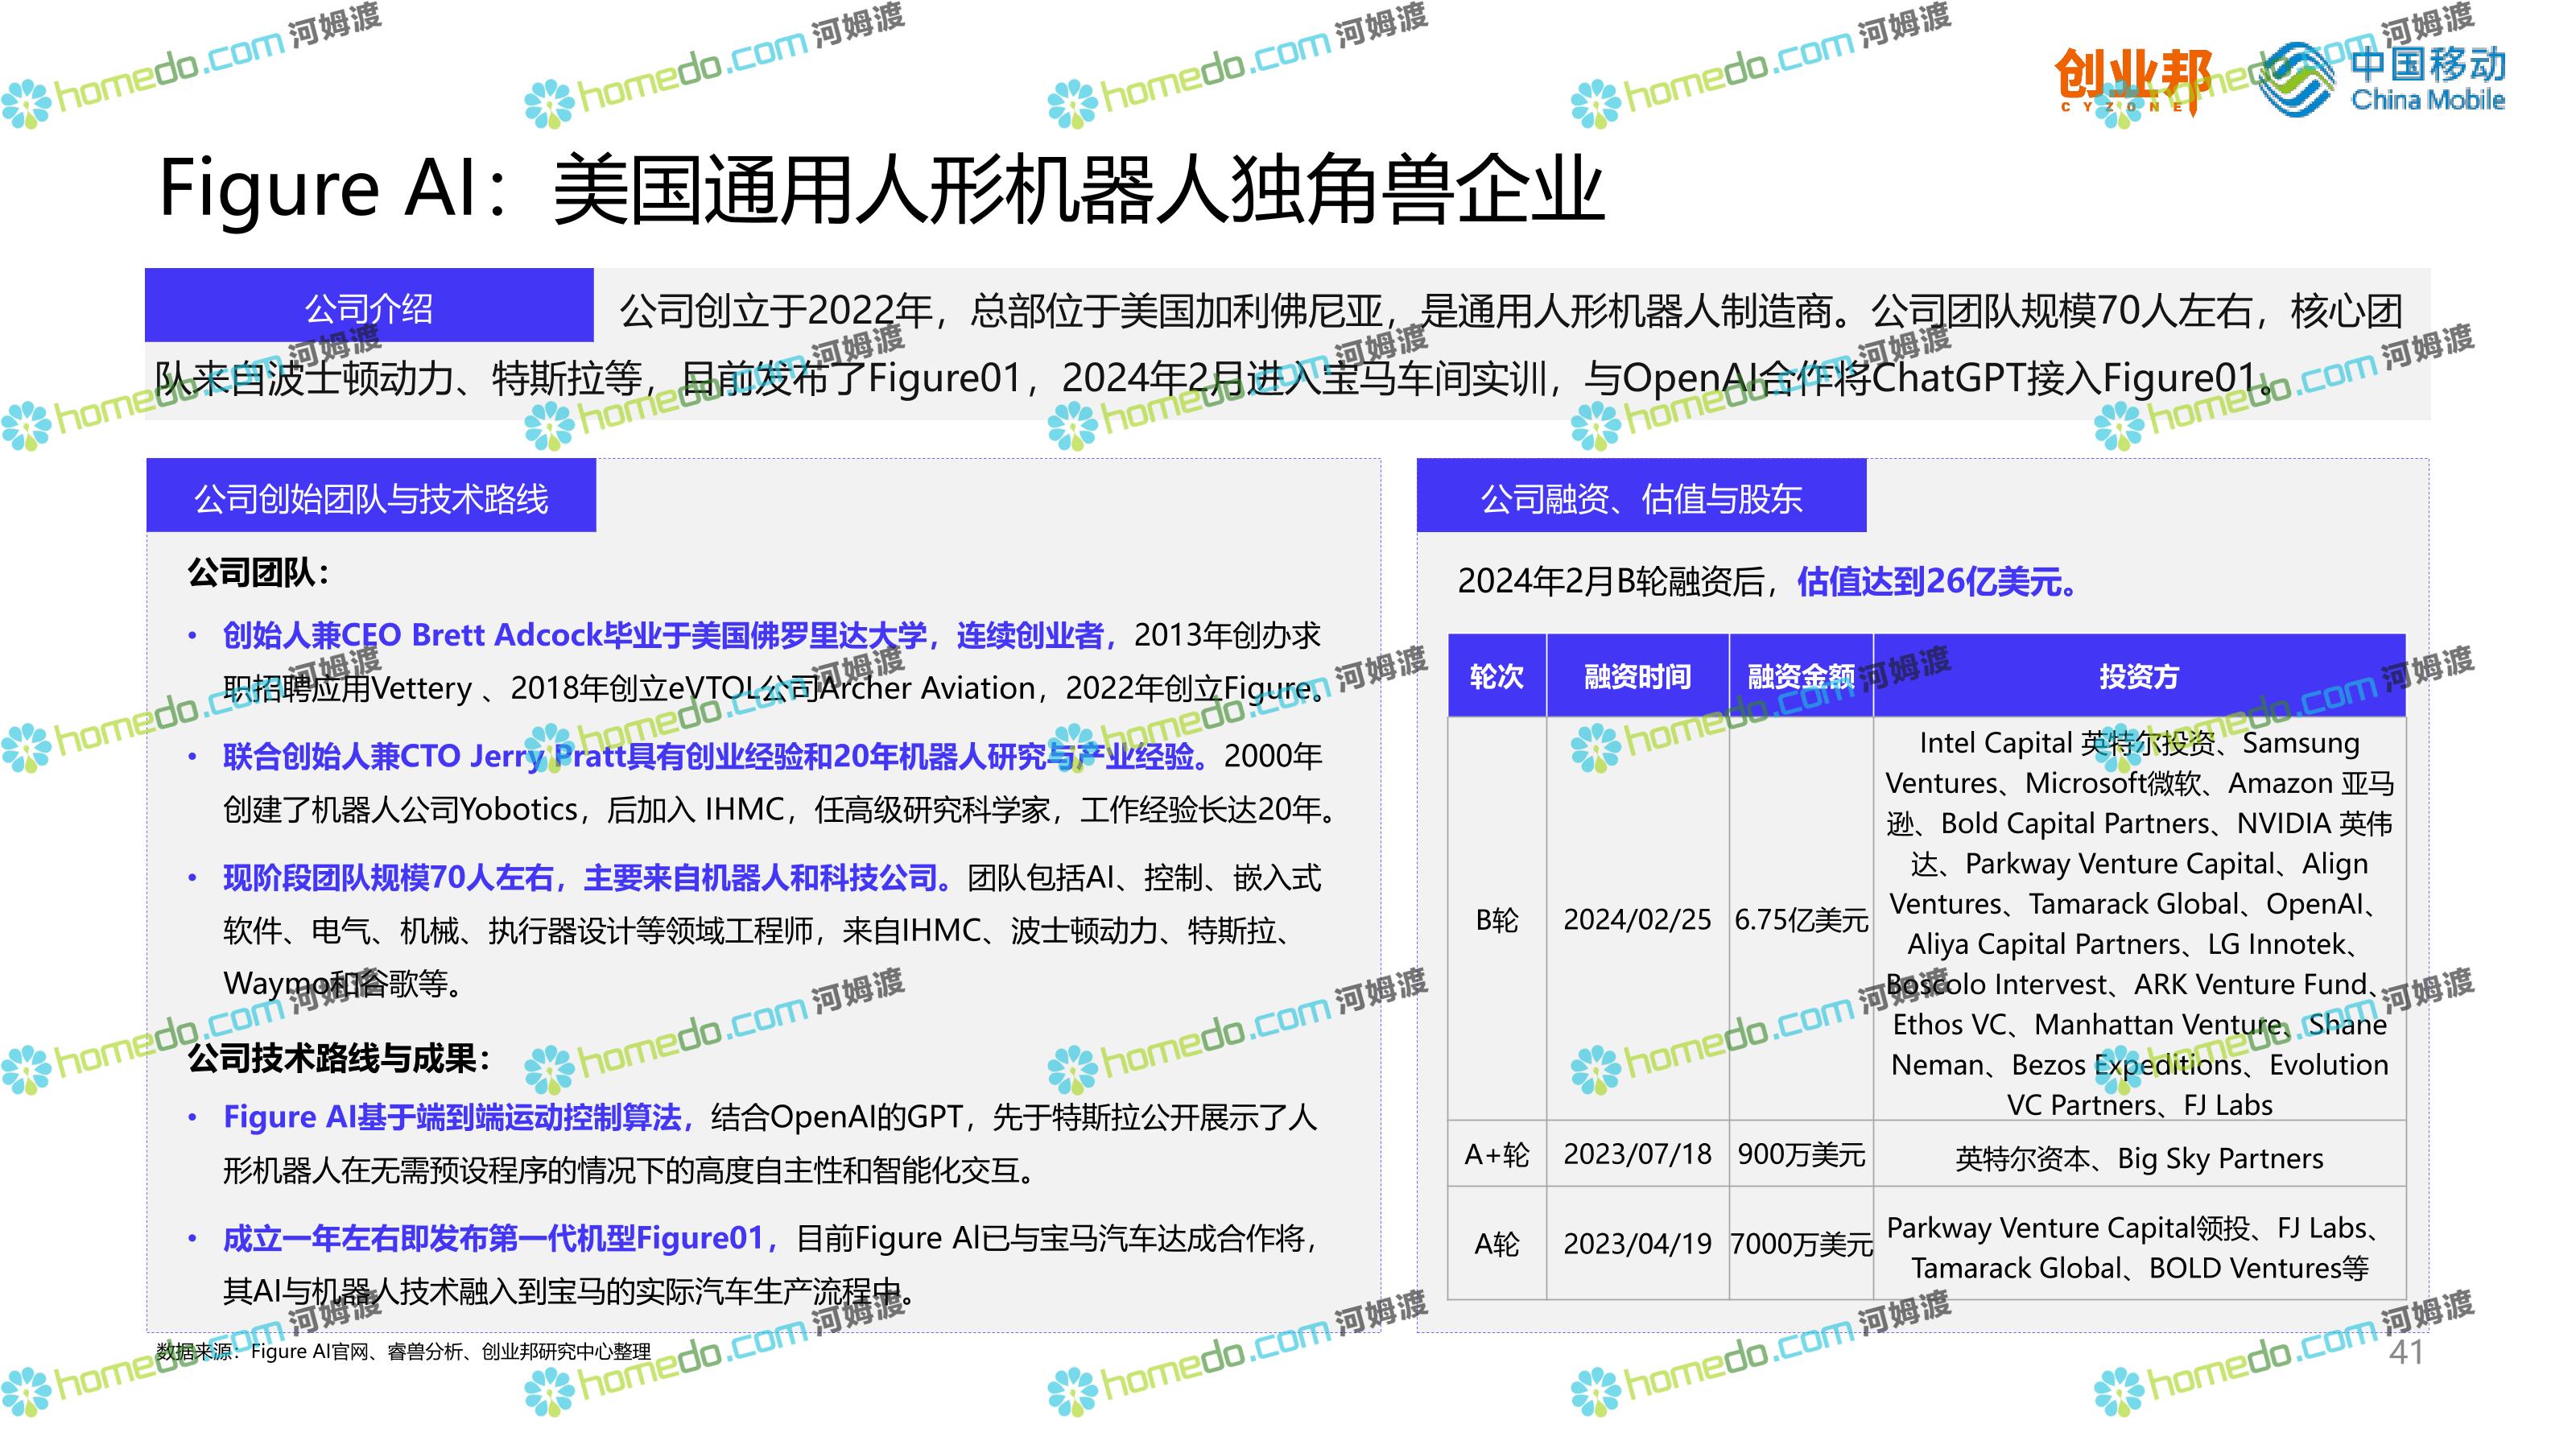Click page number 41
Screen dimensions: 2576x1449
click(x=2405, y=1352)
